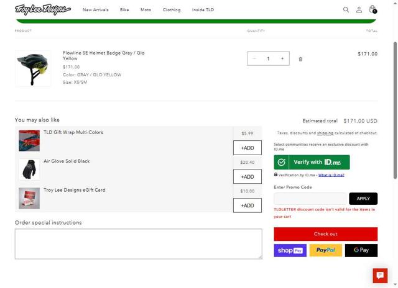The image size is (398, 288).
Task: Click the Order special instructions text area
Action: click(x=138, y=244)
